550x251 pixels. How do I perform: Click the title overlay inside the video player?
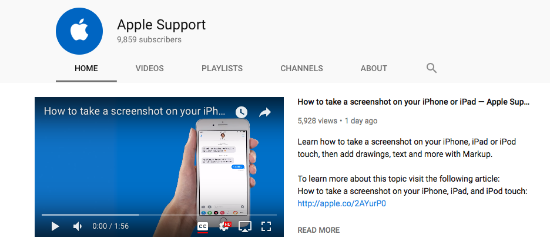(135, 111)
